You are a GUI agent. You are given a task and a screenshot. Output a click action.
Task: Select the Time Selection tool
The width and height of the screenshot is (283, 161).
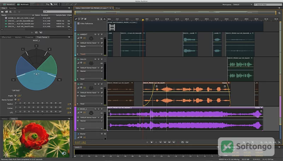tap(59, 4)
